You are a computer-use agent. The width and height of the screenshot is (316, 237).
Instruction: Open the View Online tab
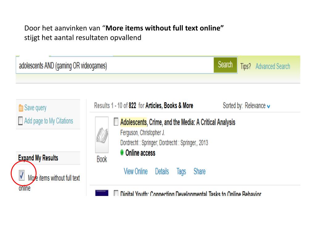(136, 171)
